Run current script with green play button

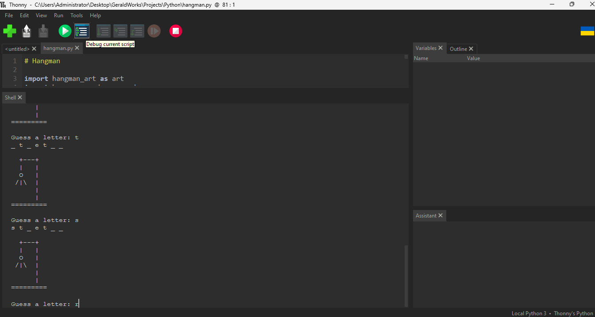(65, 31)
